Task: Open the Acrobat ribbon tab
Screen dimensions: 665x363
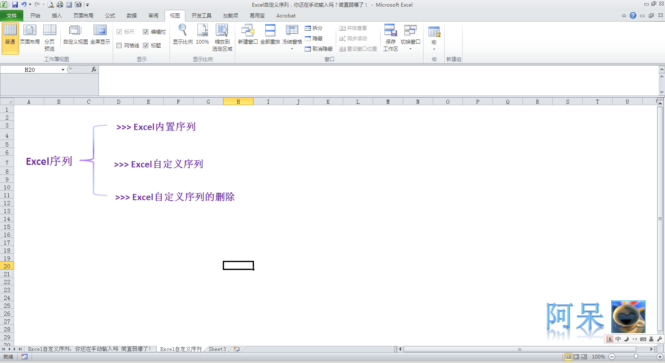Action: 286,16
